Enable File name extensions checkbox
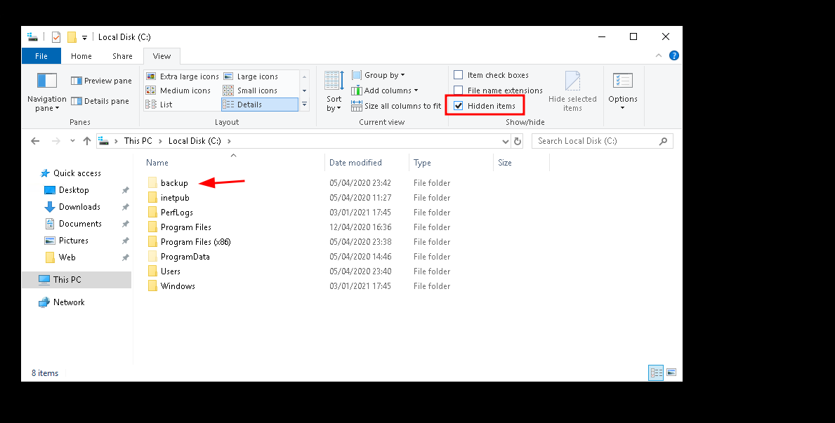The image size is (835, 423). (x=459, y=90)
